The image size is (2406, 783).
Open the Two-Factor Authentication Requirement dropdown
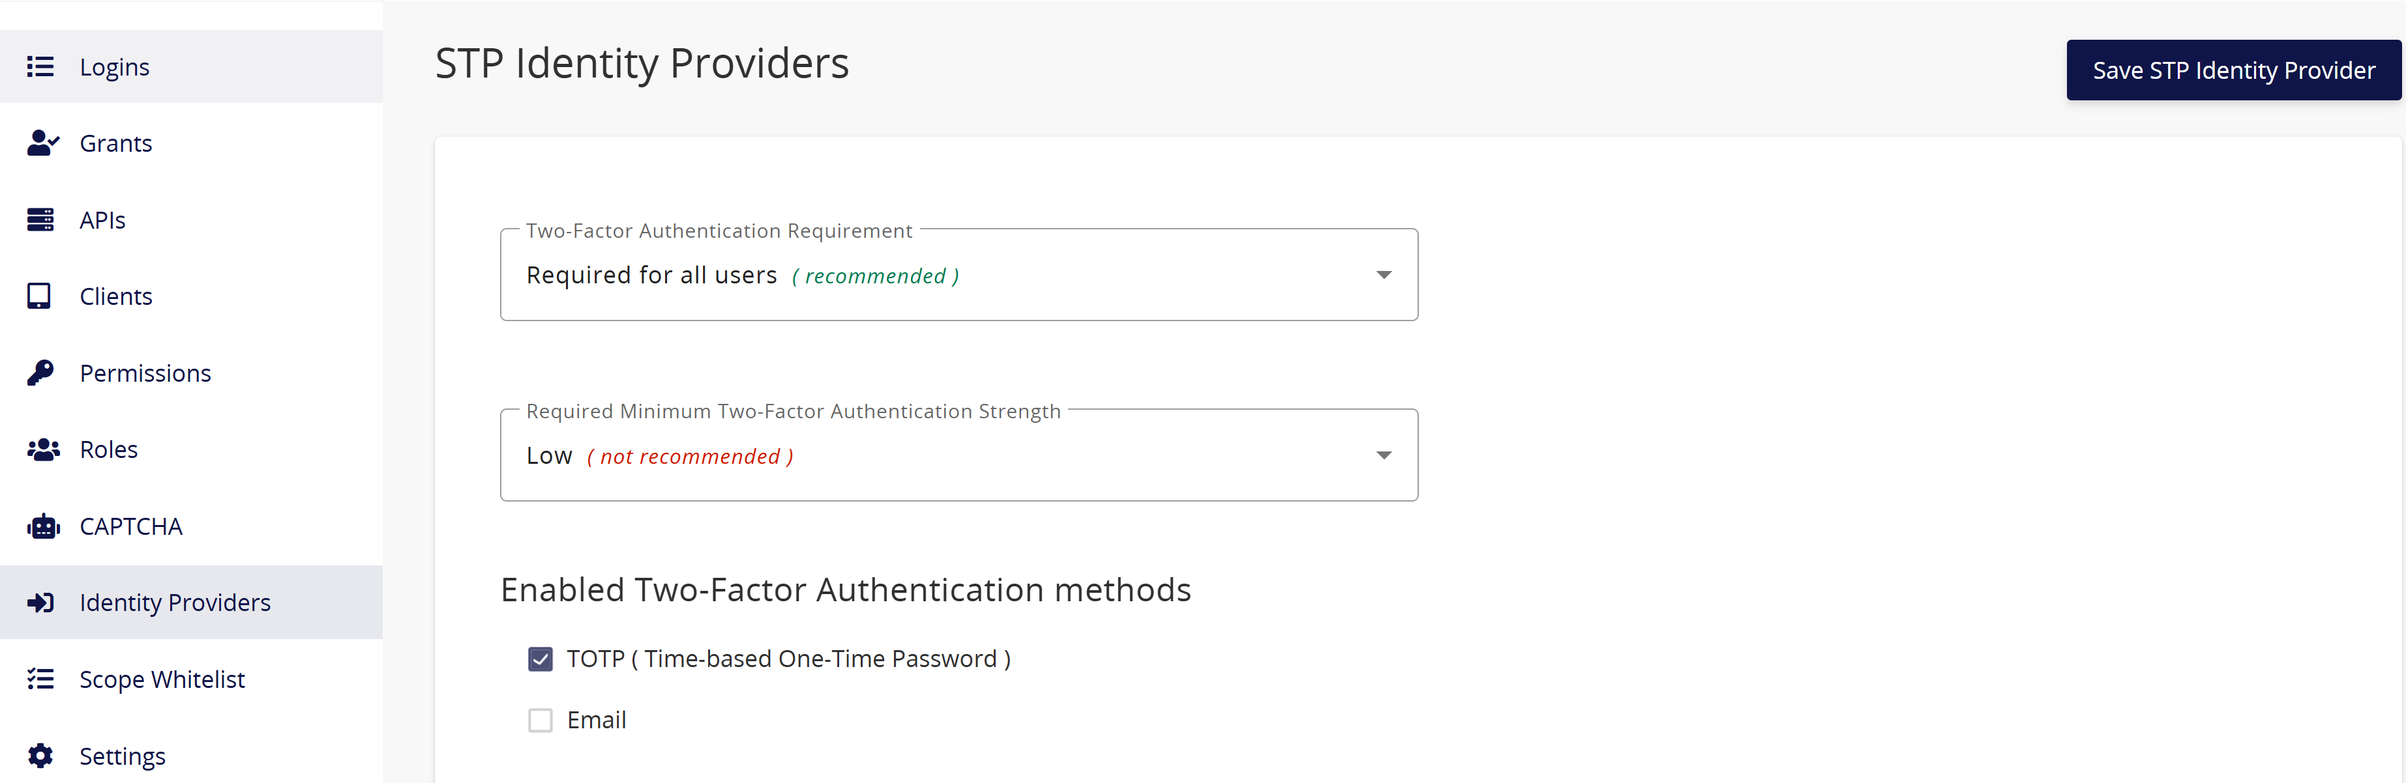959,274
